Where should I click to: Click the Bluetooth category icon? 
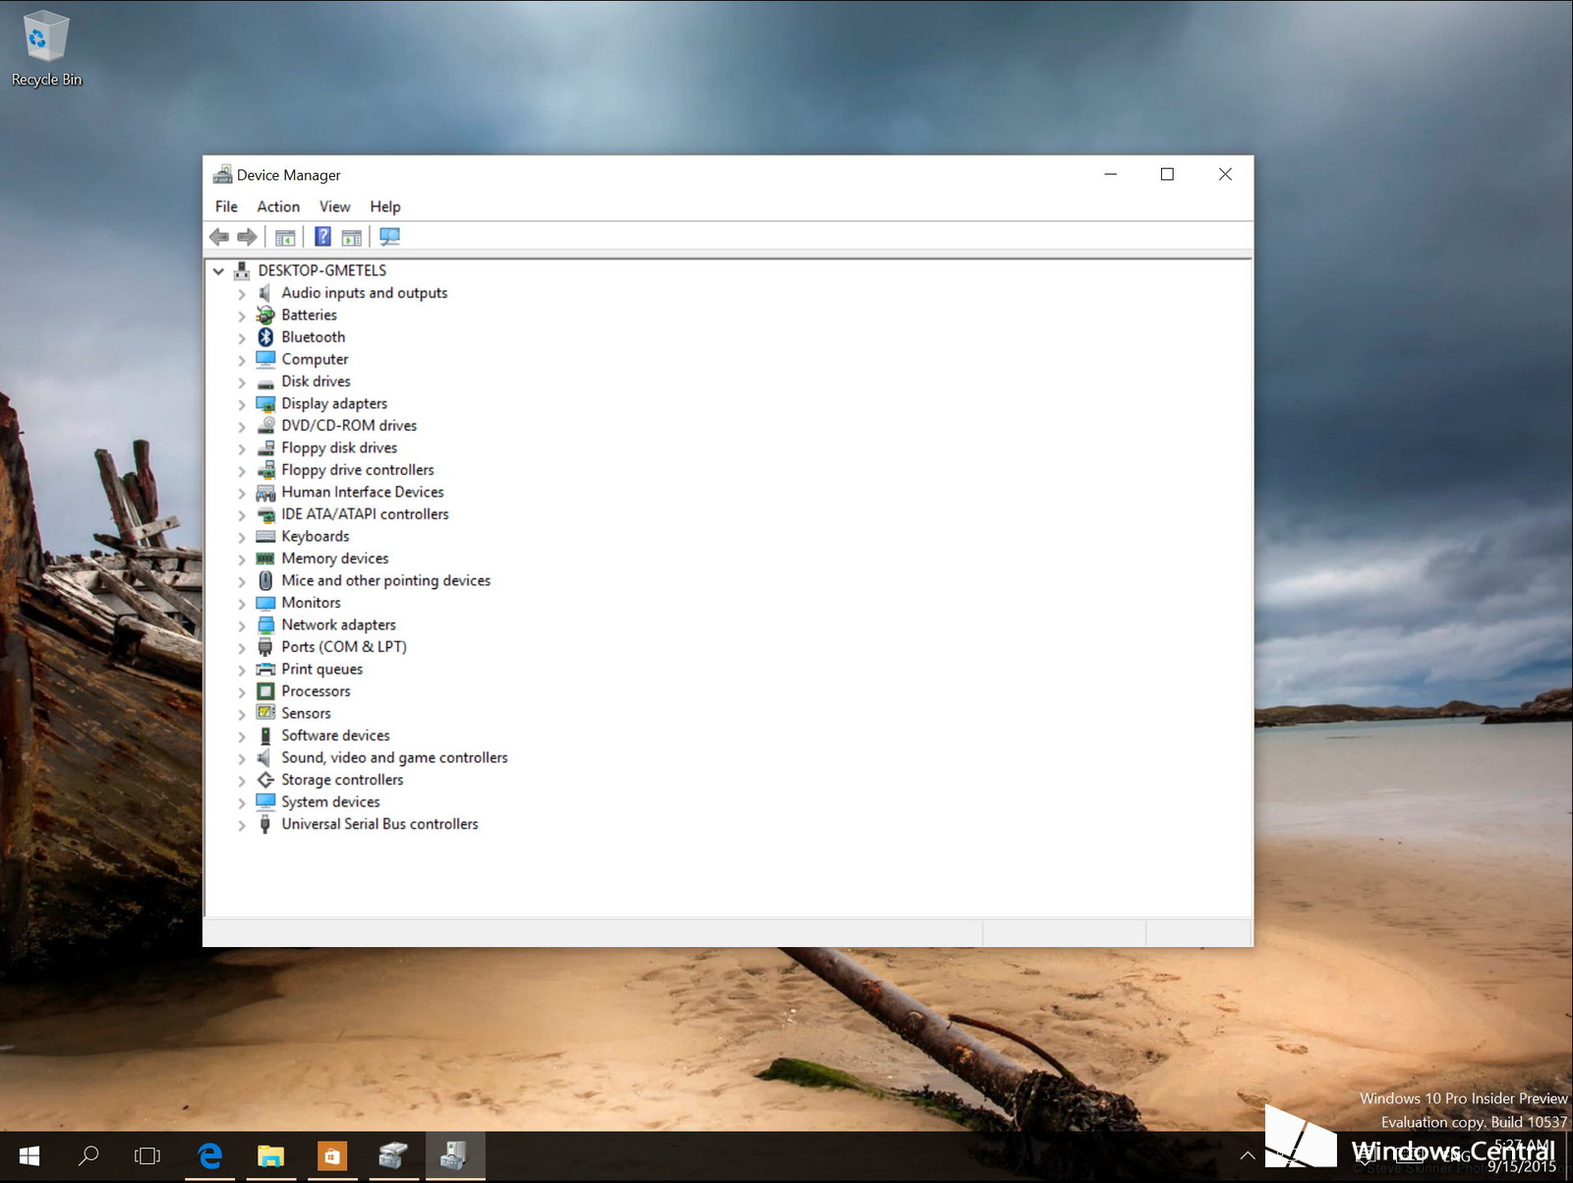point(265,337)
